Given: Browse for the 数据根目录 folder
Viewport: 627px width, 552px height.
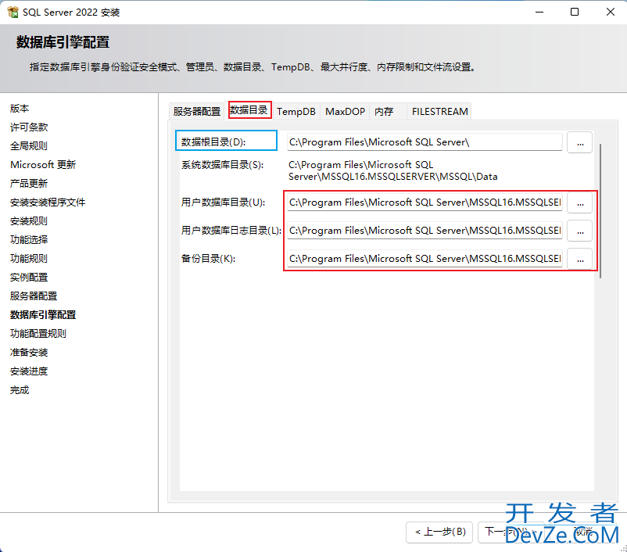Looking at the screenshot, I should pyautogui.click(x=580, y=142).
